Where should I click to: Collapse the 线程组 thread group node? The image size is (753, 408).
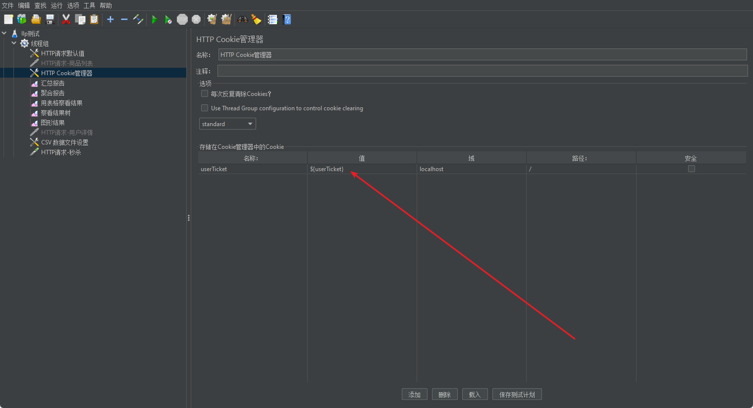14,43
